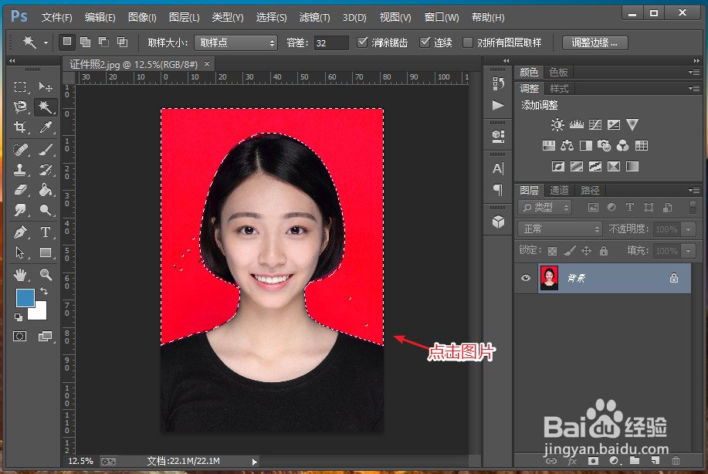
Task: Open the 文件(F) menu
Action: coord(57,18)
